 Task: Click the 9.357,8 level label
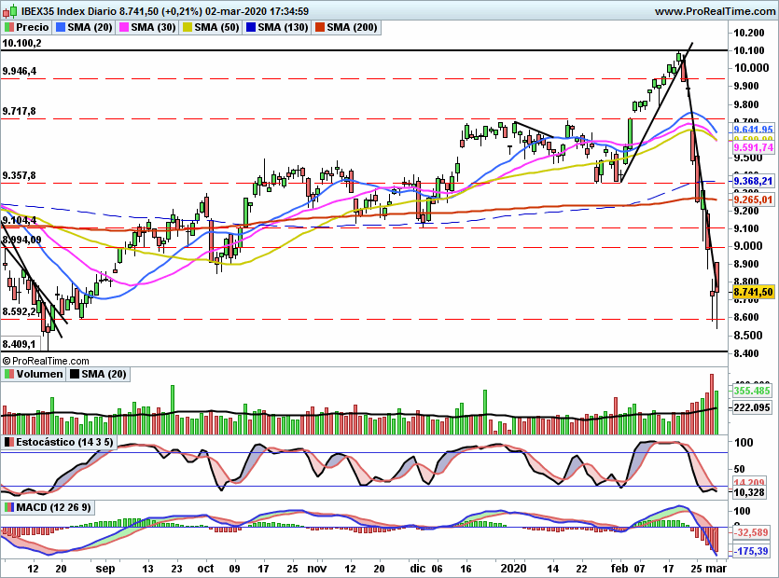point(19,176)
